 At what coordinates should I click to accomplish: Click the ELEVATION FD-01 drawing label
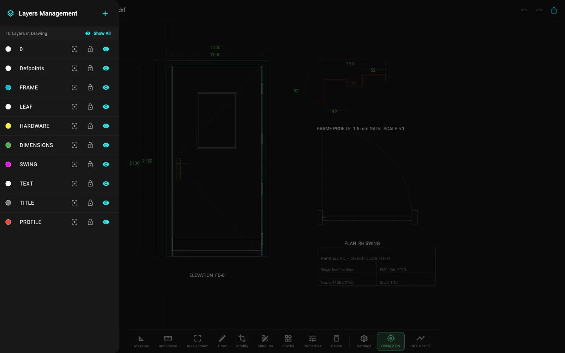pos(208,275)
